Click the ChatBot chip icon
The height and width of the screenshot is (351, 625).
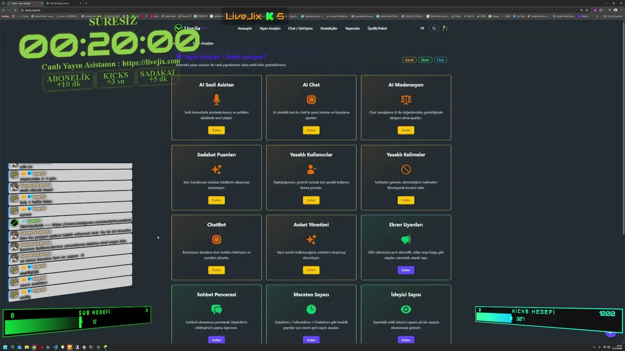pos(216,239)
